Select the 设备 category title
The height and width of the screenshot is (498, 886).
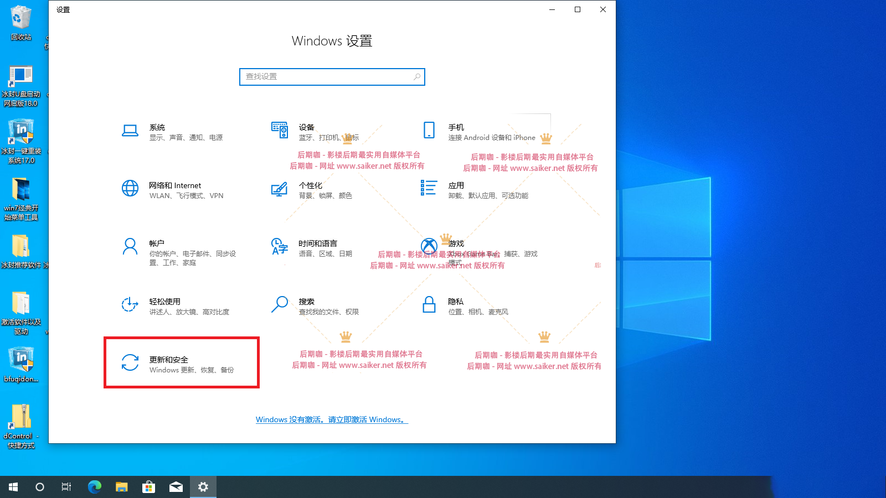coord(307,127)
